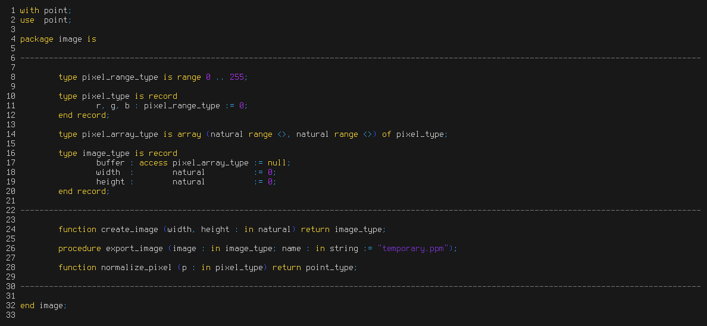Click line number 14 in the gutter

pyautogui.click(x=11, y=134)
